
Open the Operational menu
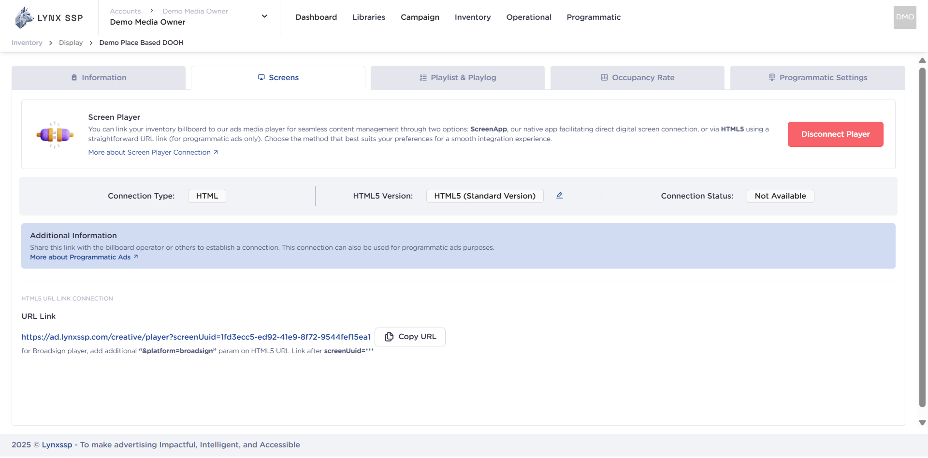[x=529, y=17]
